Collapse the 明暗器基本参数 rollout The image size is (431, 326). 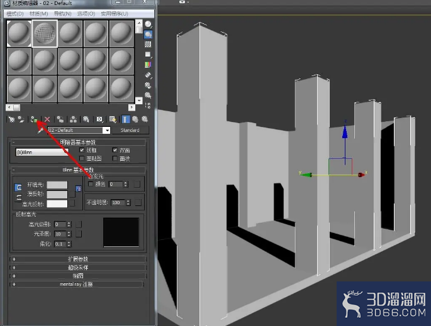point(78,142)
